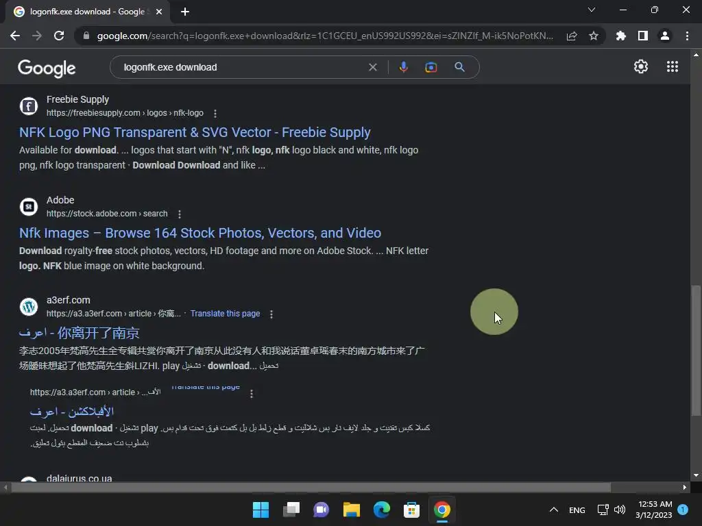The width and height of the screenshot is (702, 526).
Task: Show hidden system tray icons
Action: [554, 510]
